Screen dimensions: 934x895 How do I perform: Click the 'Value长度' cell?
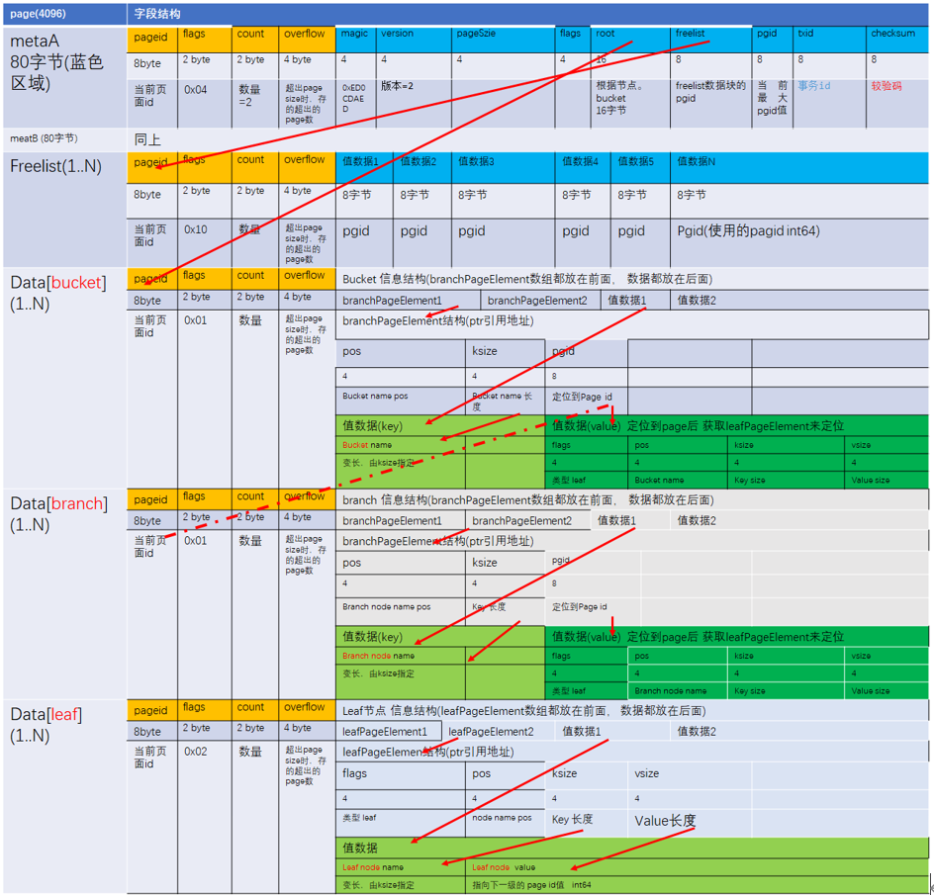point(690,823)
